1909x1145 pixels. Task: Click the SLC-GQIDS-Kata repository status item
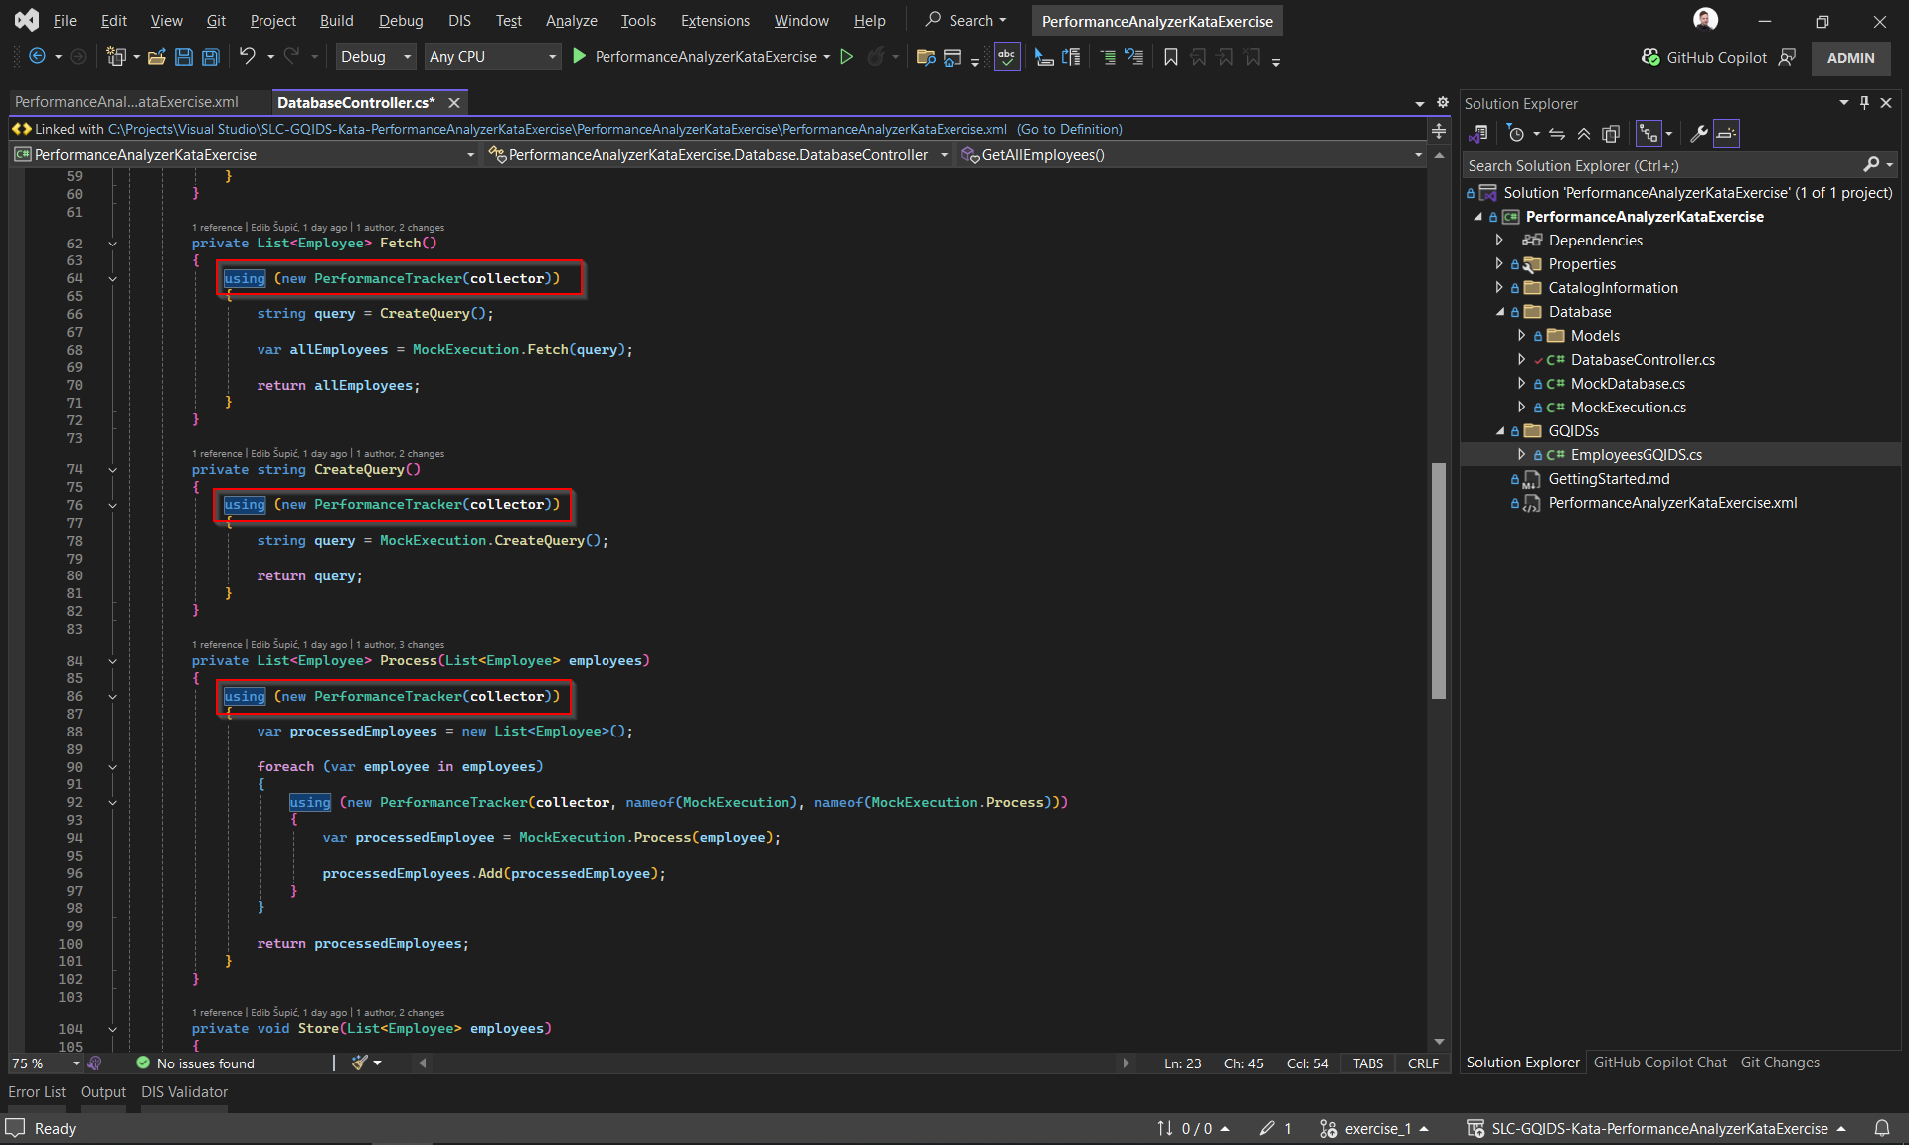tap(1655, 1129)
